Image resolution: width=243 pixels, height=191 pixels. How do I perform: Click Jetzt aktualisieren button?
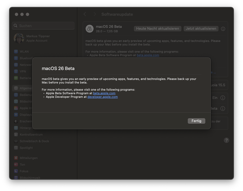pyautogui.click(x=201, y=29)
